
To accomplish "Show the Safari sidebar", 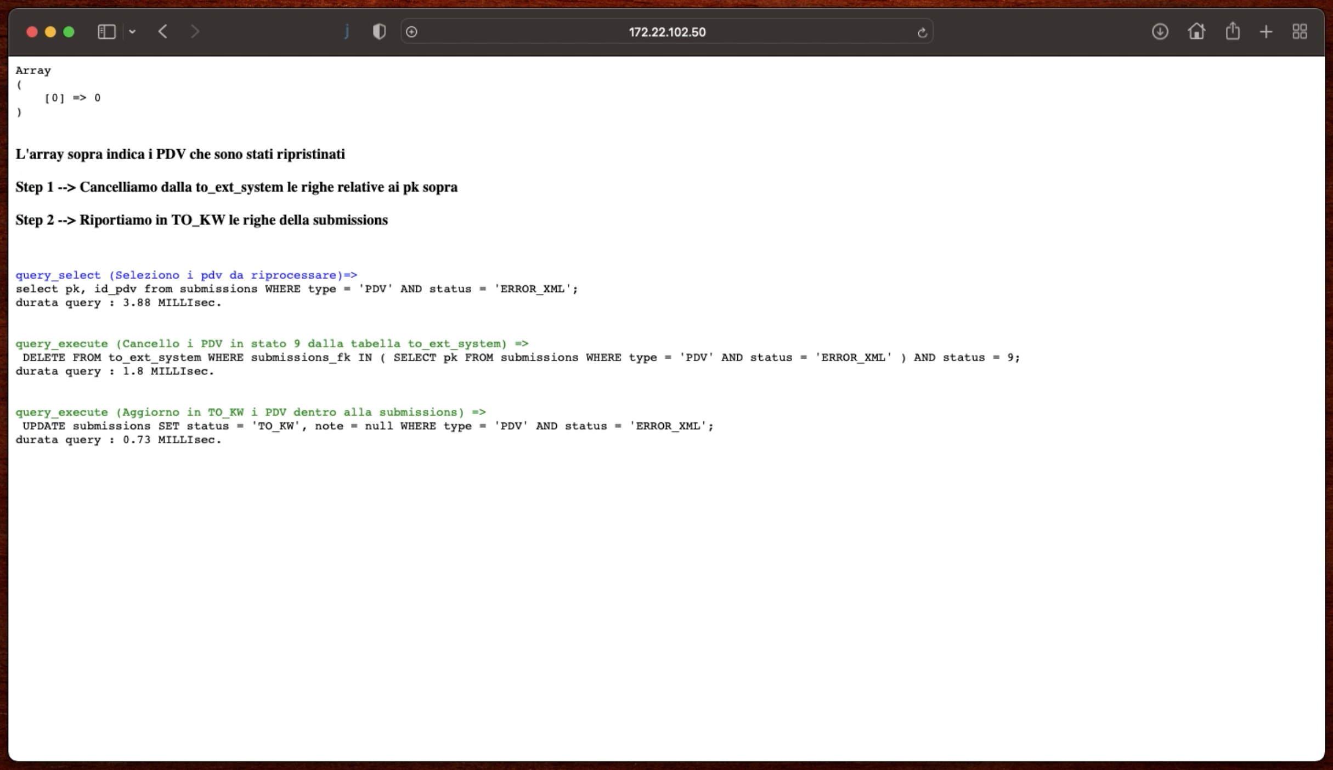I will pos(106,32).
